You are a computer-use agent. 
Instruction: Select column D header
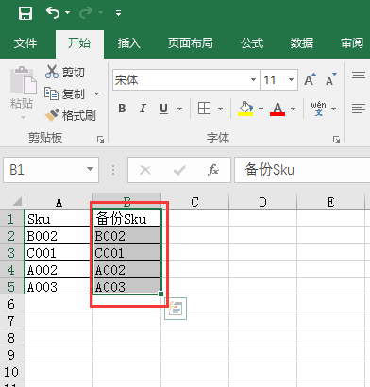(x=262, y=201)
